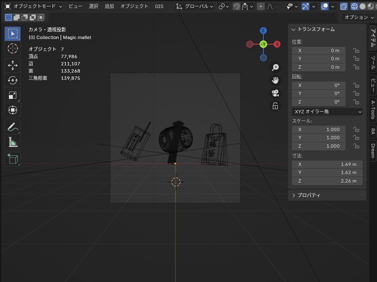Switch to the RA sidebar tab
Screen dimensions: 377x282
(x=373, y=131)
